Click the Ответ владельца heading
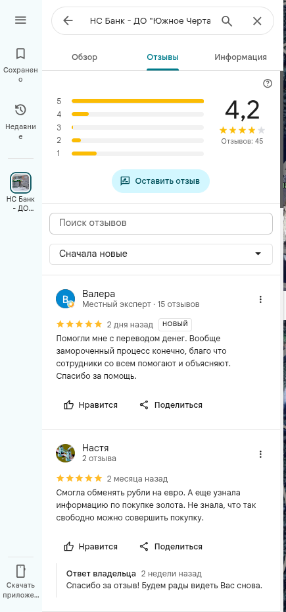This screenshot has height=612, width=286. (101, 574)
